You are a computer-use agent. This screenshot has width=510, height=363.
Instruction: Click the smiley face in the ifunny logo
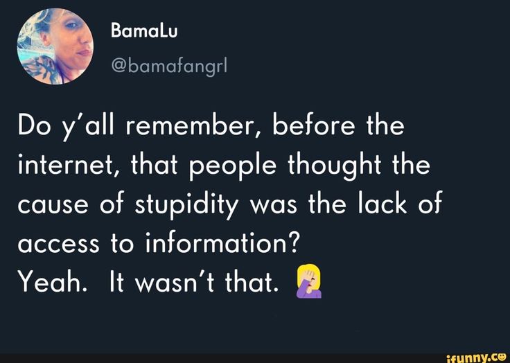click(502, 356)
